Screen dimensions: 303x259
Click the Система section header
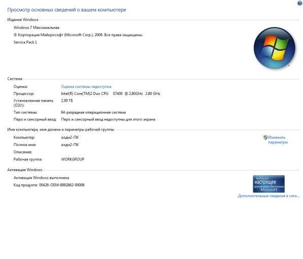click(15, 79)
